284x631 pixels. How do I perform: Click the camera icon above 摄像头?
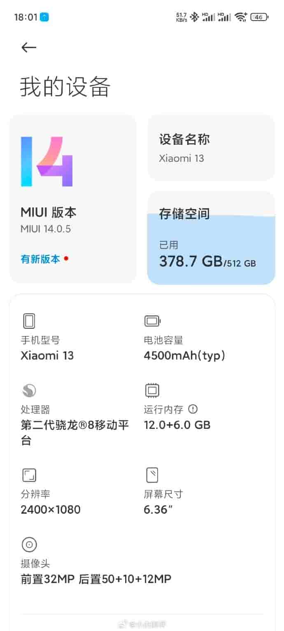click(x=29, y=545)
